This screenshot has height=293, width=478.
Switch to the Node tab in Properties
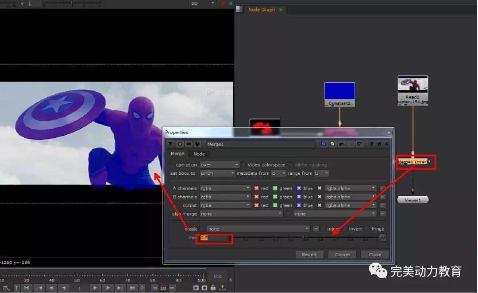pos(199,154)
